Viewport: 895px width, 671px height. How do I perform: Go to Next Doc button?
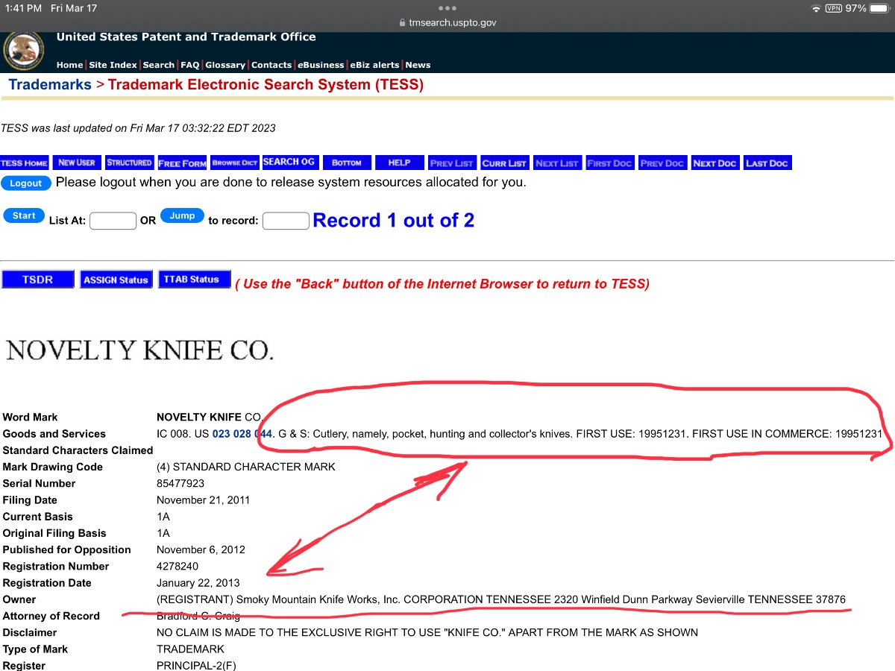coord(715,163)
